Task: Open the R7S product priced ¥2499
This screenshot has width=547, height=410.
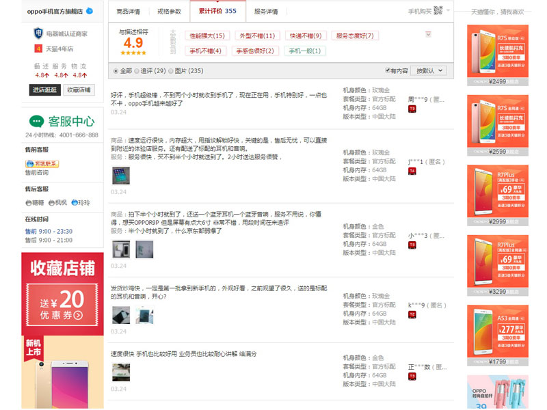Action: [x=498, y=55]
